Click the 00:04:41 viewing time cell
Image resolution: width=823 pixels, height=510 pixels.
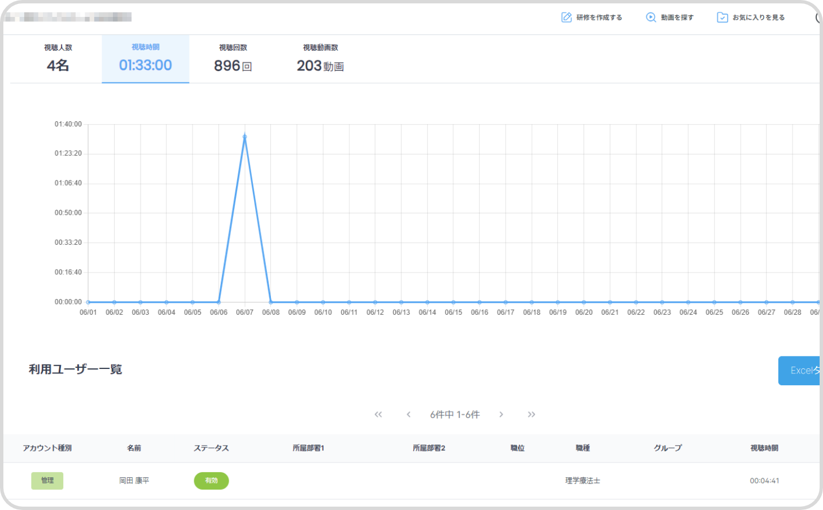(x=764, y=481)
